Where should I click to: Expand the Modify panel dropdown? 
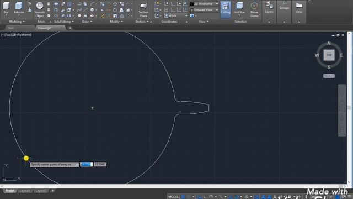click(x=116, y=22)
